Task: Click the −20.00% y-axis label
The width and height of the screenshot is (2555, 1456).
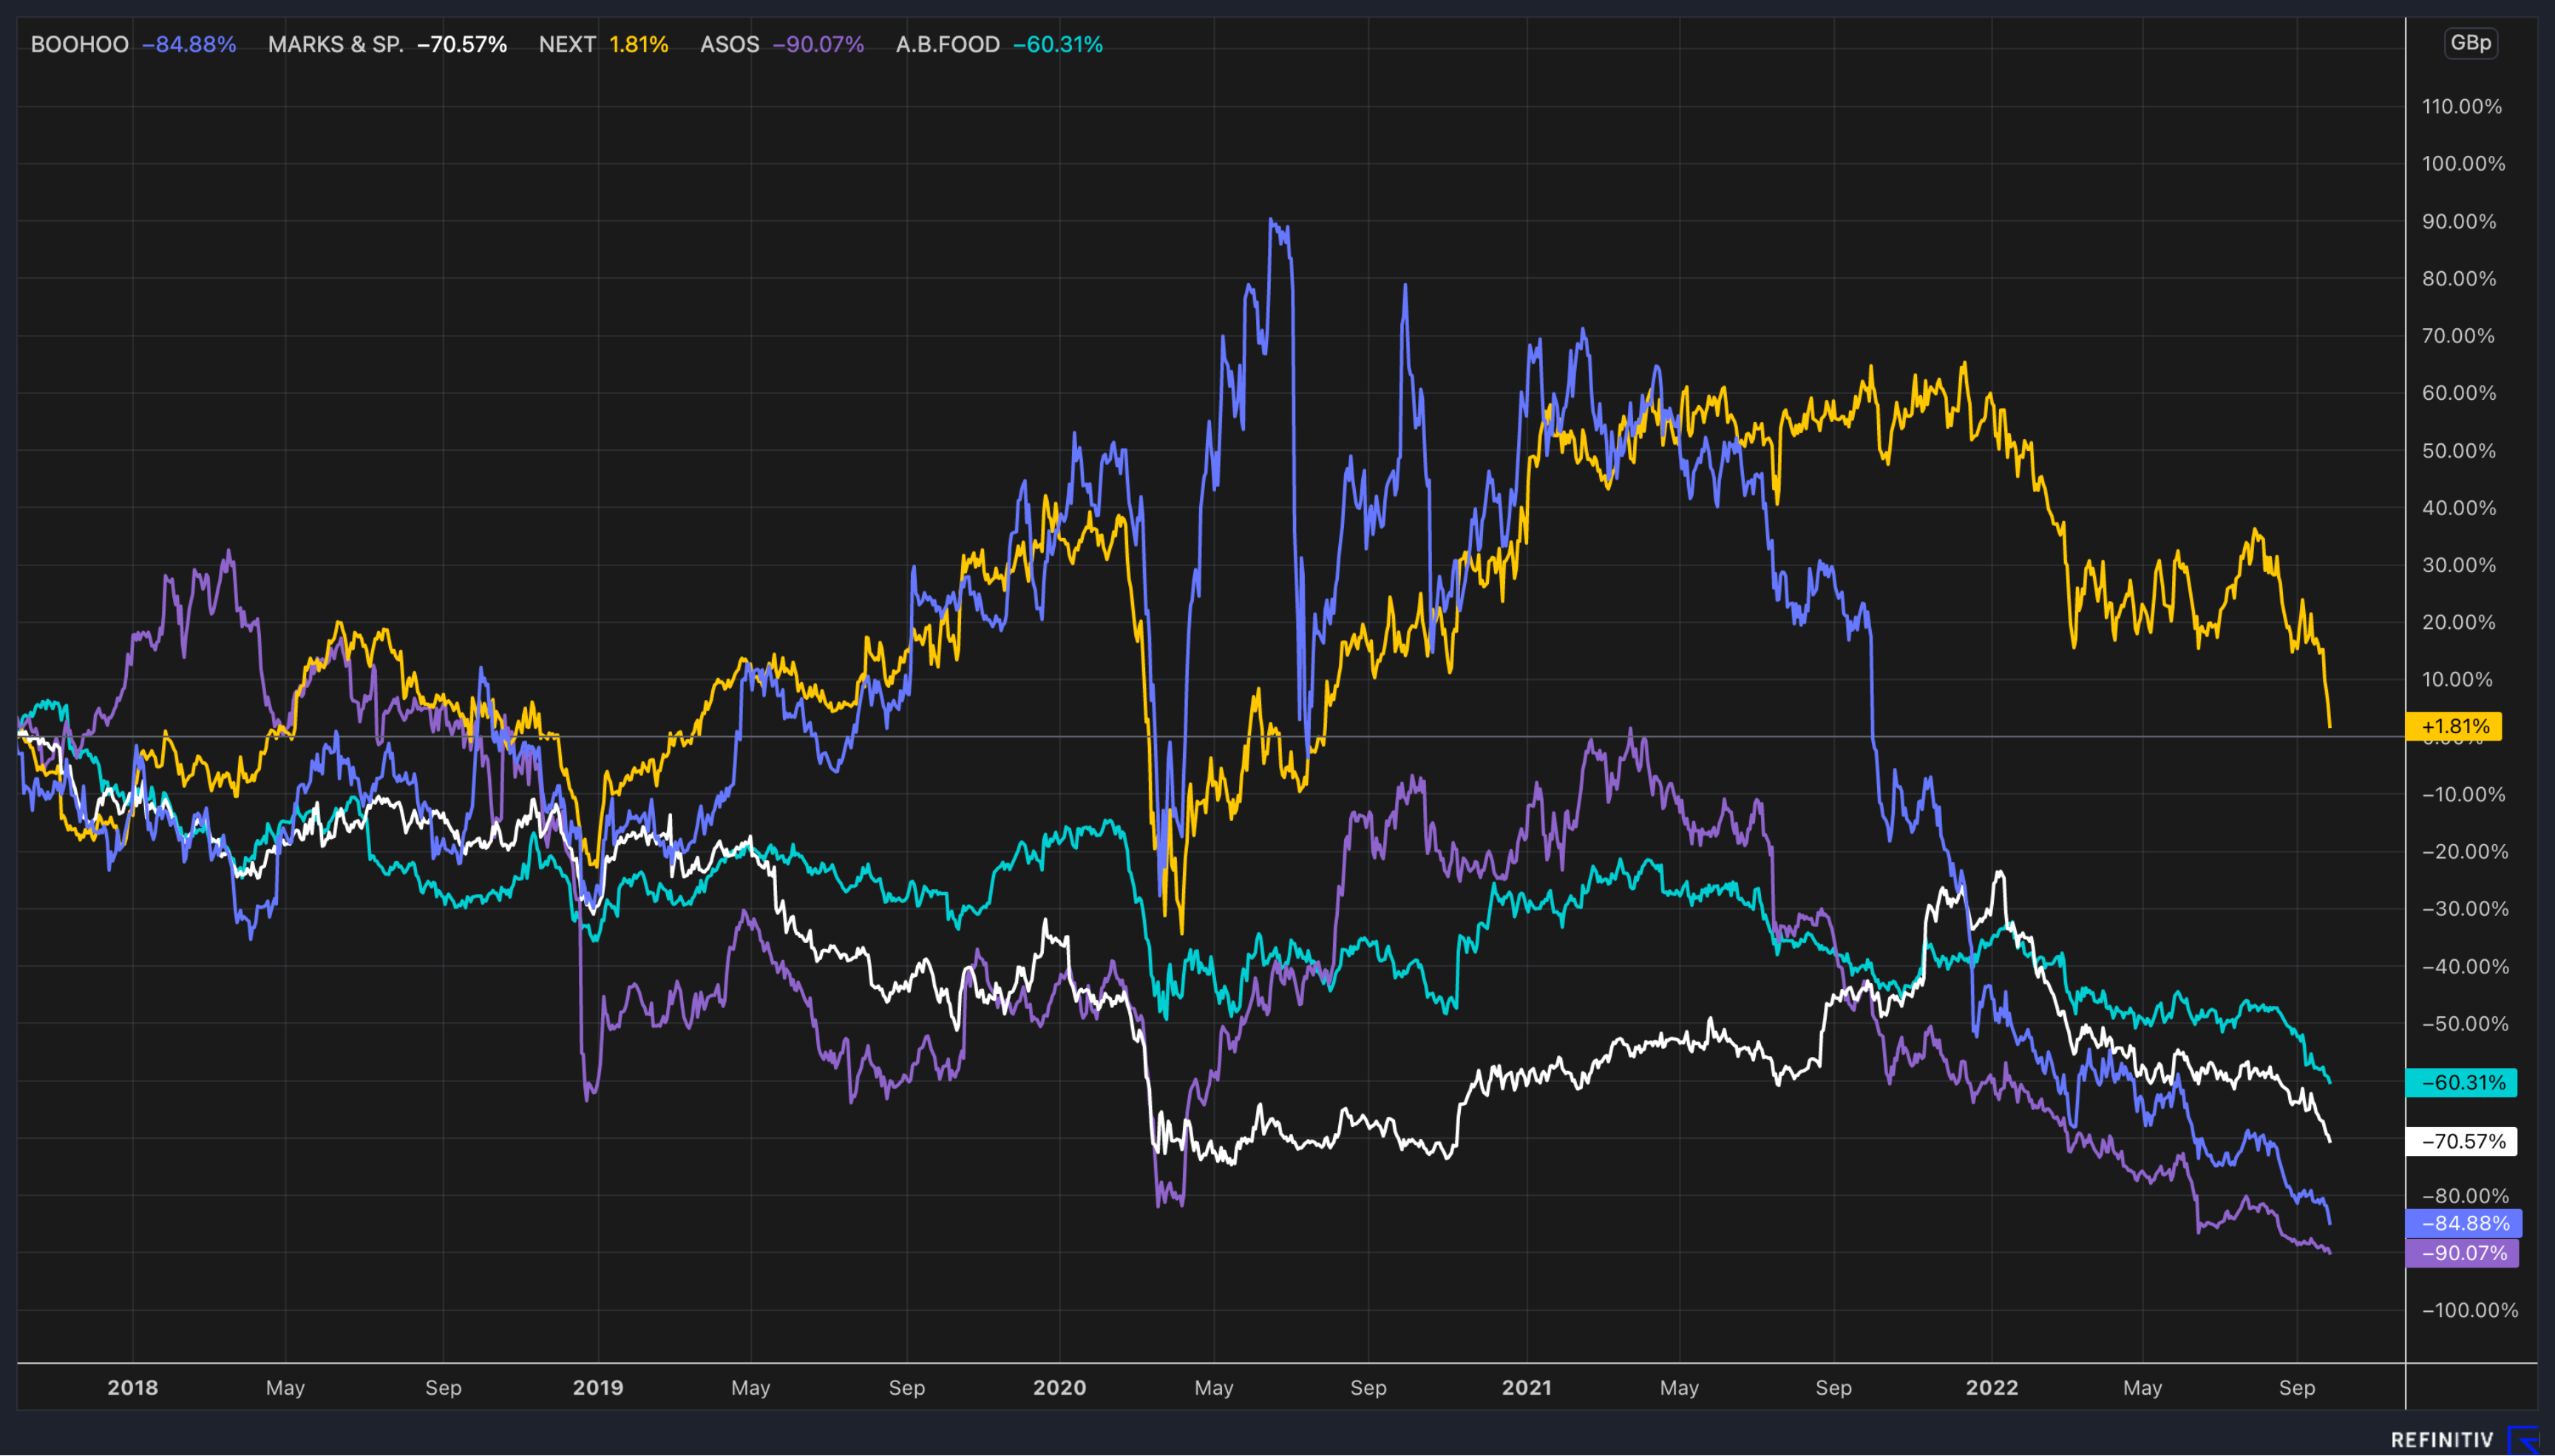Action: coord(2465,852)
